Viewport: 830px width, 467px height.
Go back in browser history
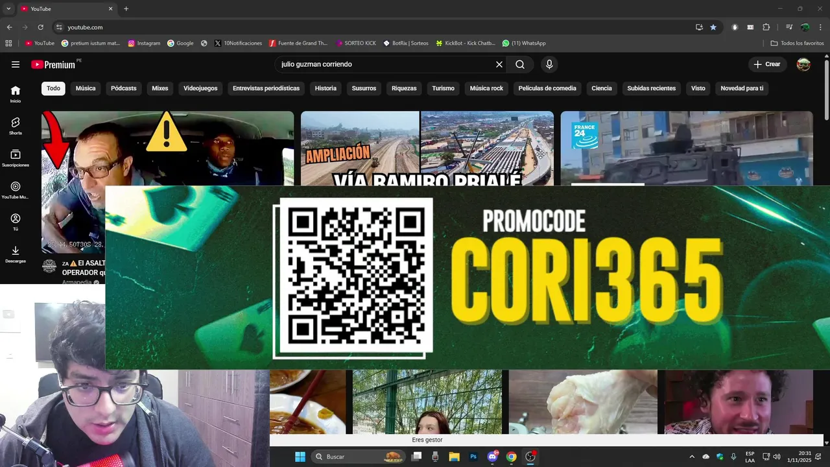tap(9, 27)
